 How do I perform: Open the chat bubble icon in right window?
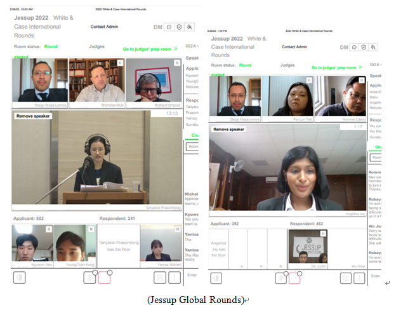[x=354, y=47]
